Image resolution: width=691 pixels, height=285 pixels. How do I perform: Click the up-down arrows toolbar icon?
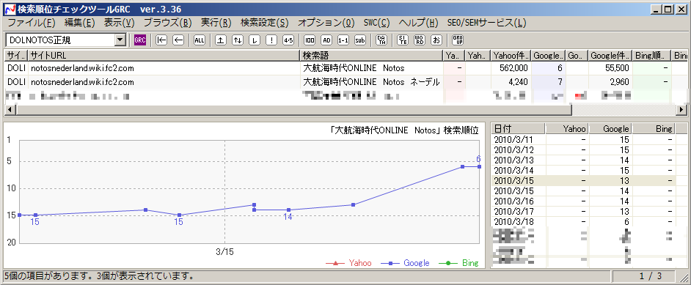click(238, 40)
